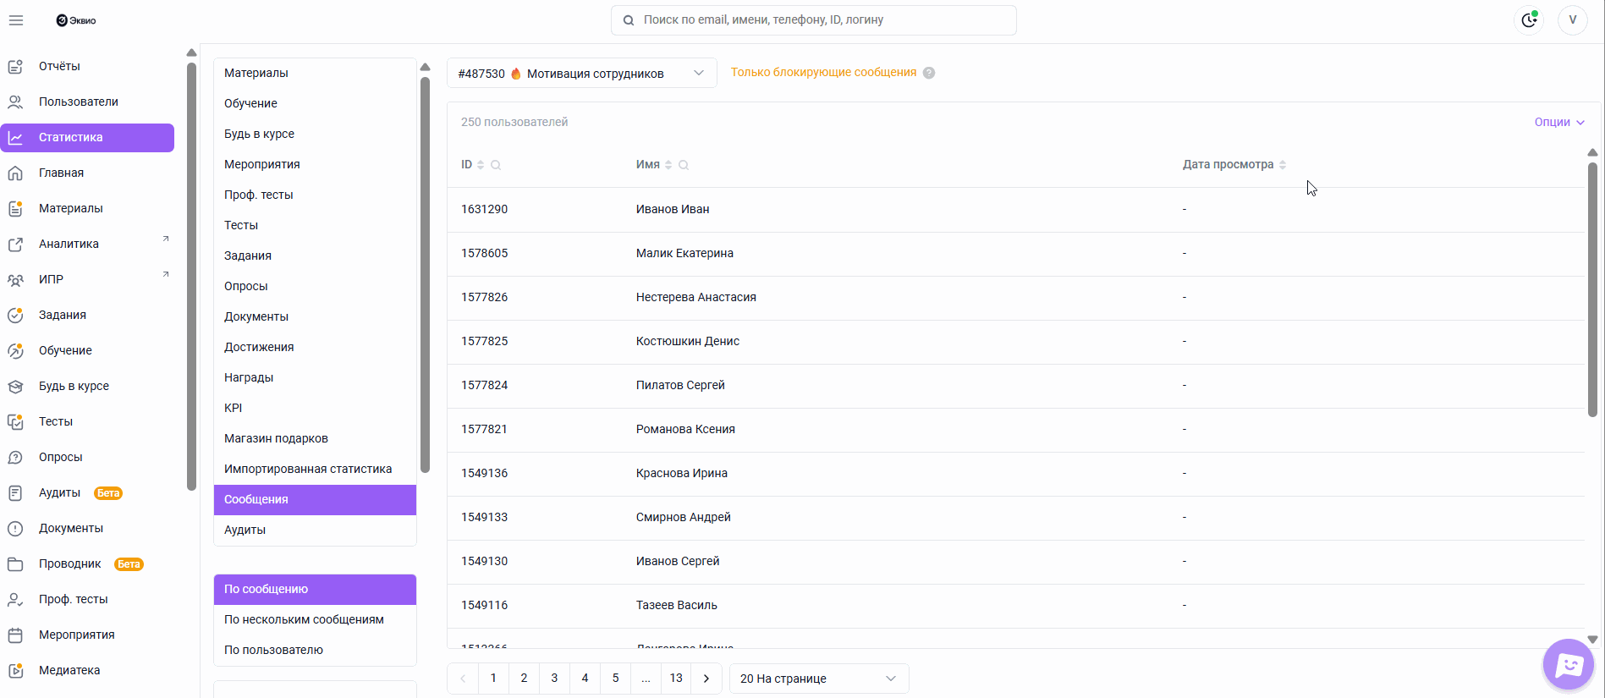The width and height of the screenshot is (1605, 698).
Task: Click the Эквио logo
Action: (76, 20)
